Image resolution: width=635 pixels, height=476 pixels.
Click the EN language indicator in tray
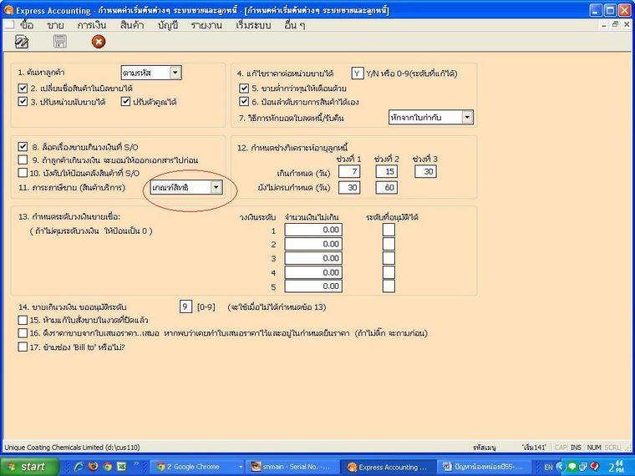click(x=548, y=467)
